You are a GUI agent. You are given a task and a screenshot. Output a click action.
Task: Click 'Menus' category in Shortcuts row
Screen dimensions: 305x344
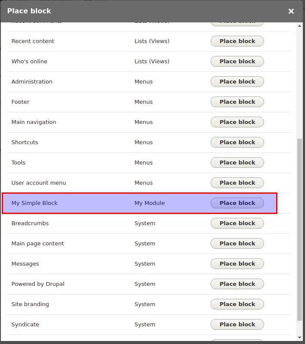tap(144, 143)
